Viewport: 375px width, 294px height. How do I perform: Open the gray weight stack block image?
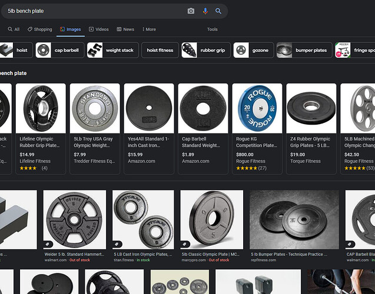tap(18, 219)
